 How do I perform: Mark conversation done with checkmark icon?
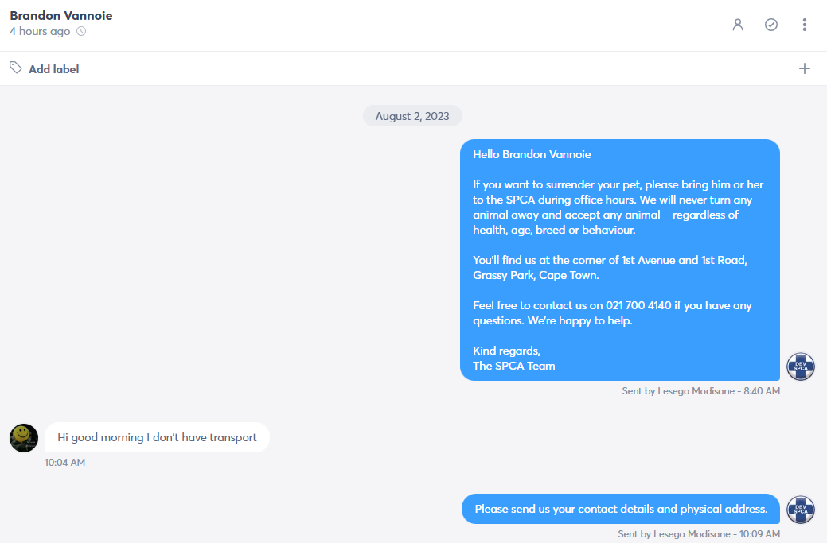coord(771,25)
